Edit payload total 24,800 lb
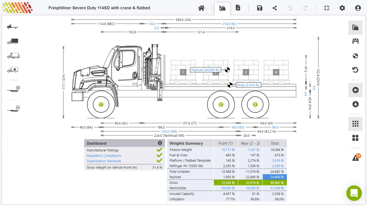 coord(275,177)
